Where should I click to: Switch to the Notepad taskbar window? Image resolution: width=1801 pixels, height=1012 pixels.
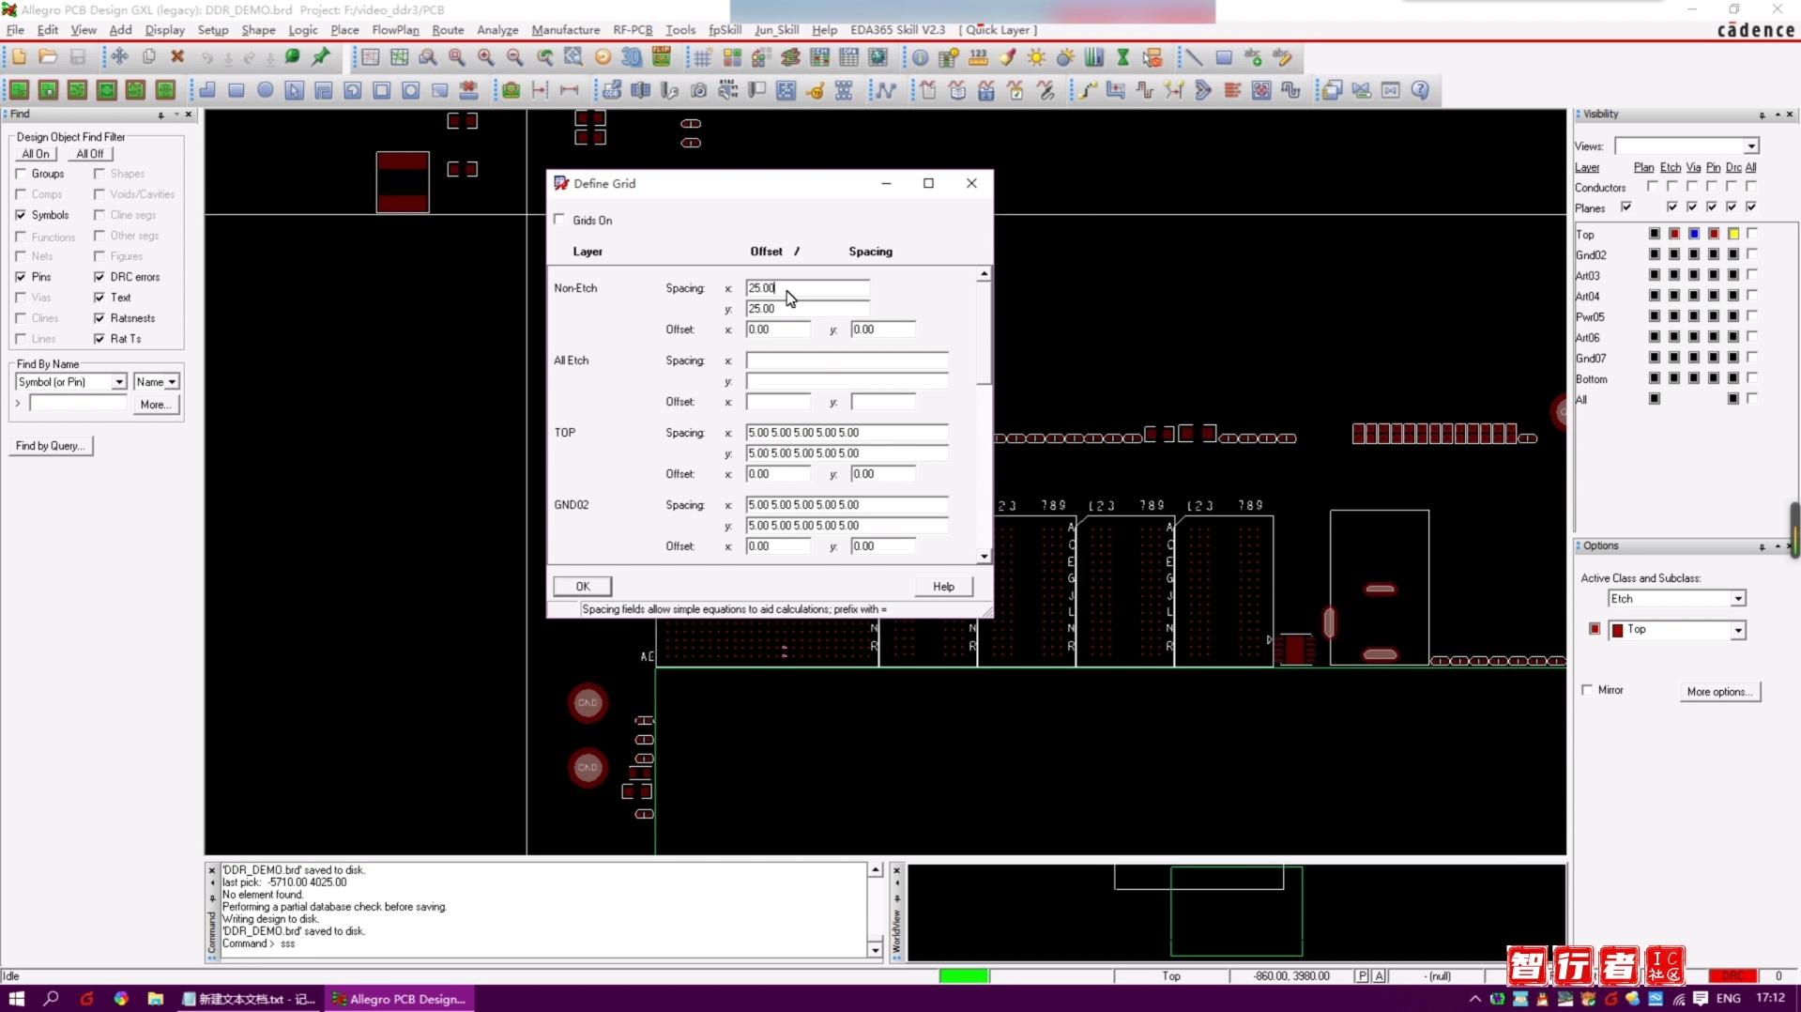point(250,999)
